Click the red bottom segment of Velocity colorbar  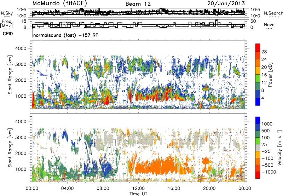(258, 175)
